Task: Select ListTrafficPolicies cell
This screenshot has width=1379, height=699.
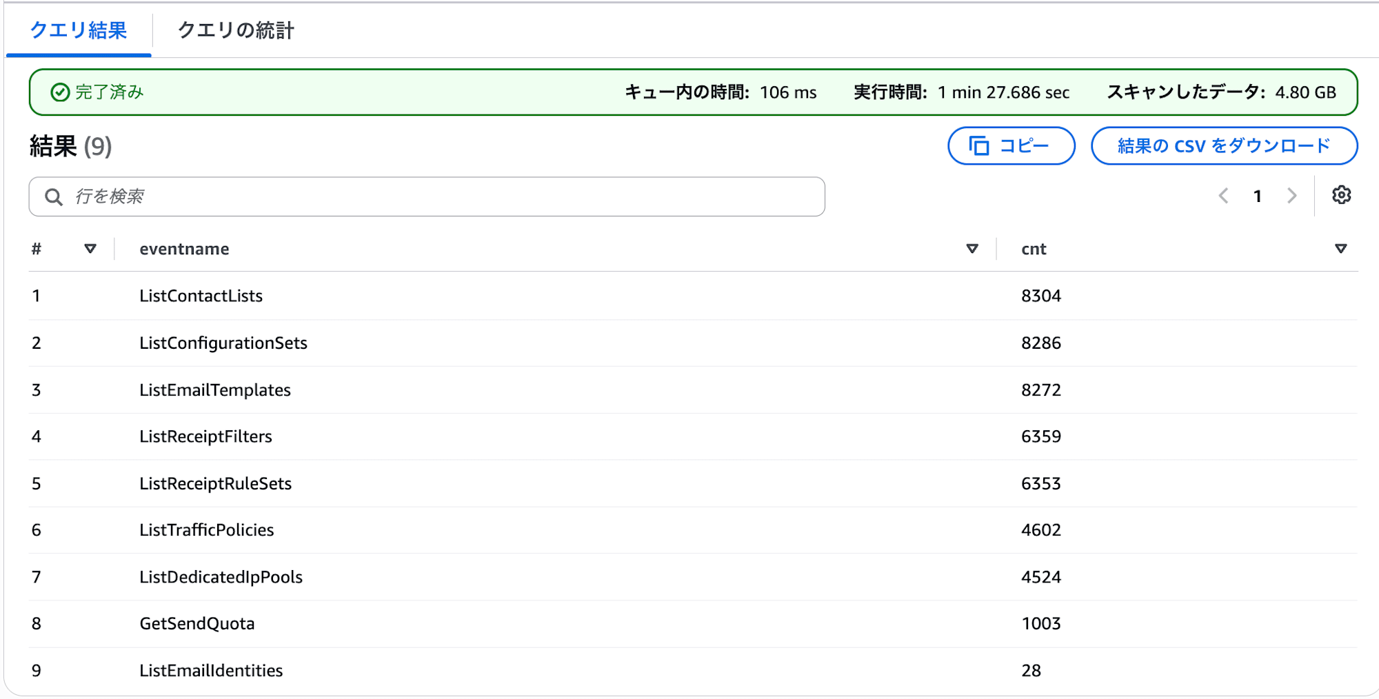Action: (x=206, y=530)
